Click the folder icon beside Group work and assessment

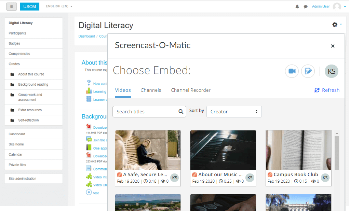coord(12,95)
